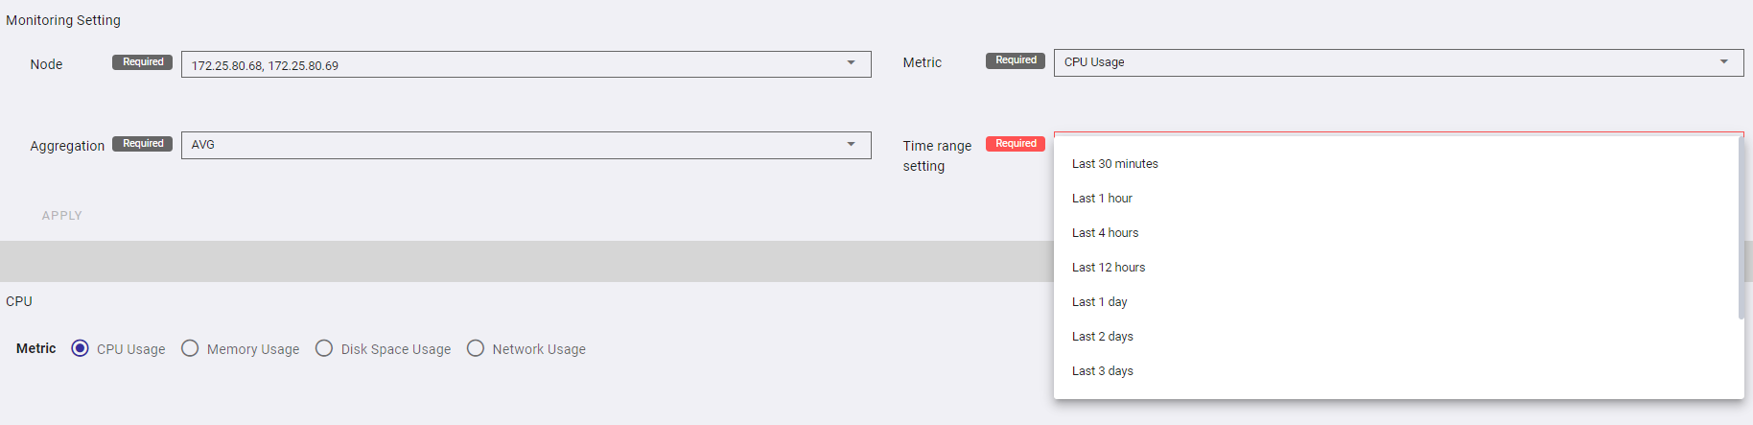Choose Disk Space Usage radio button
Screen dimensions: 1753x425
(x=324, y=348)
